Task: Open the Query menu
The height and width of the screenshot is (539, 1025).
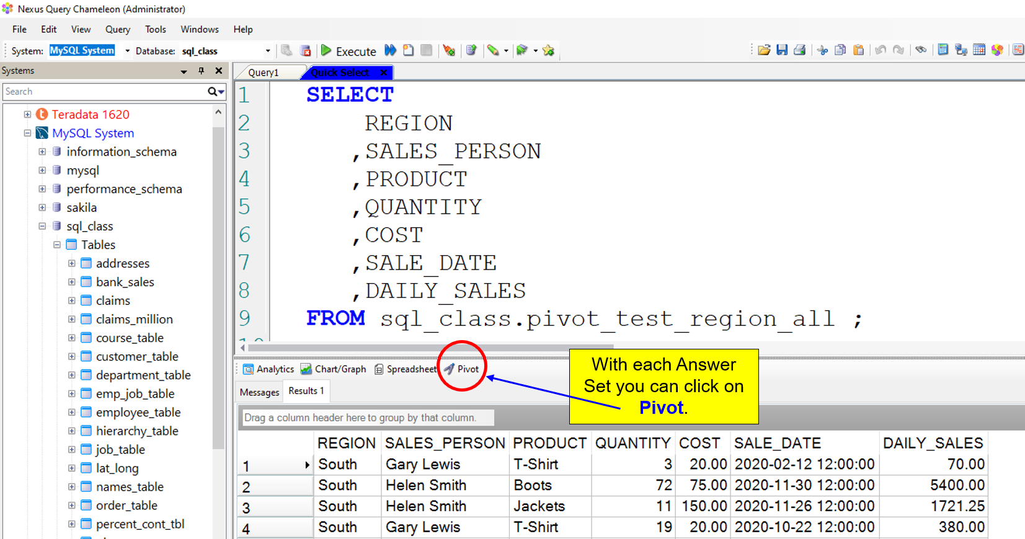Action: [117, 29]
